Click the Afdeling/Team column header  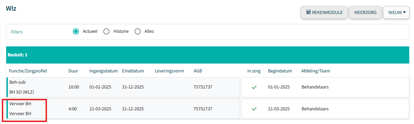pyautogui.click(x=316, y=71)
